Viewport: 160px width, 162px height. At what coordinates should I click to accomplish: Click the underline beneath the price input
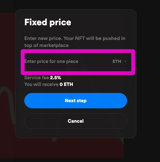76,69
